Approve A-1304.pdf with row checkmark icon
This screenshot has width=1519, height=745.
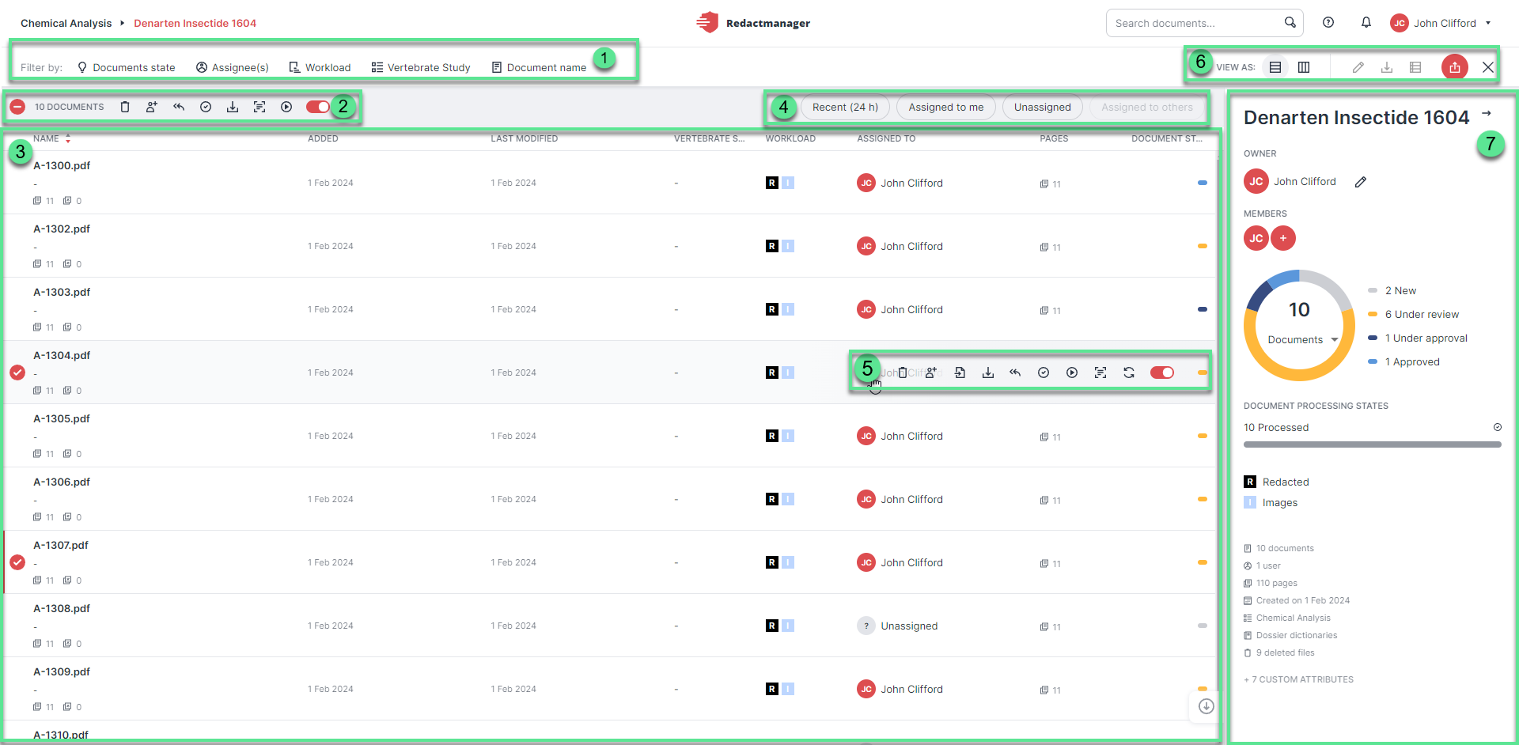(x=1044, y=372)
